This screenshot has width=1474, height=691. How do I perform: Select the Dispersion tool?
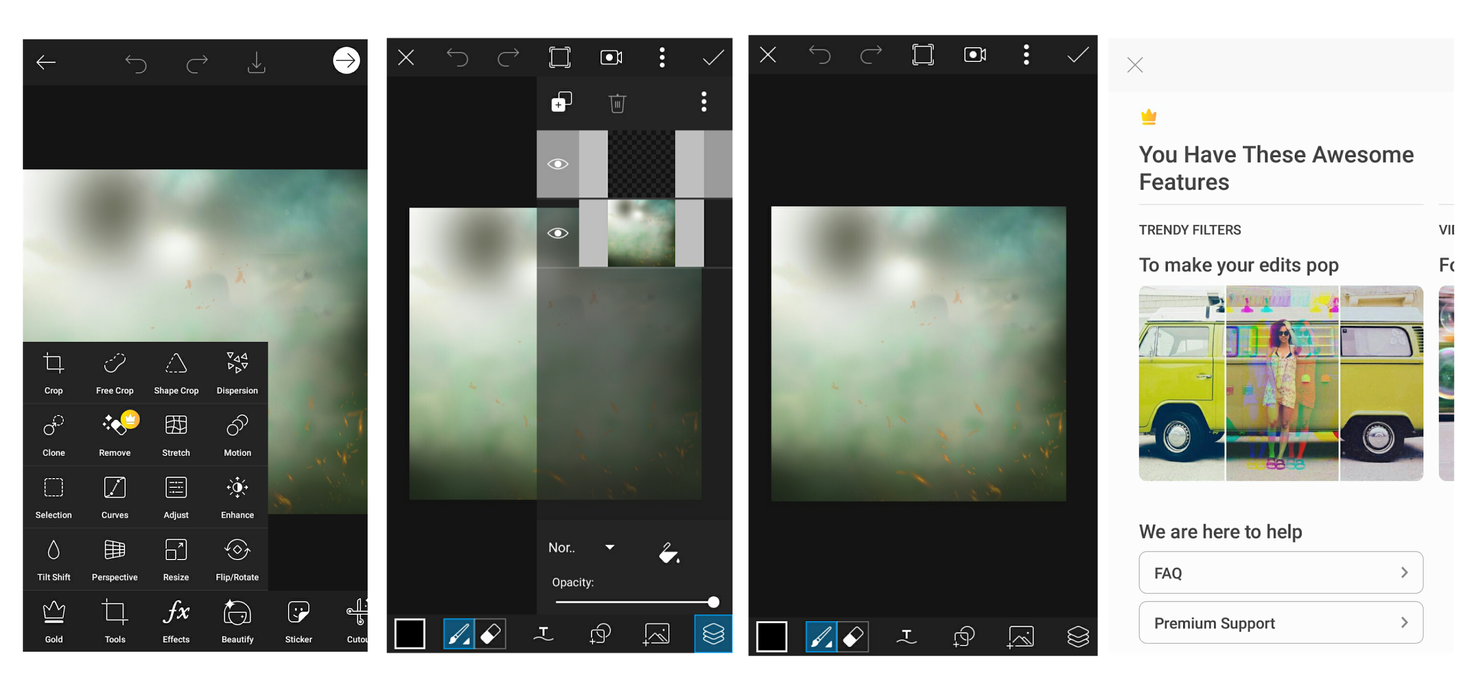click(237, 372)
